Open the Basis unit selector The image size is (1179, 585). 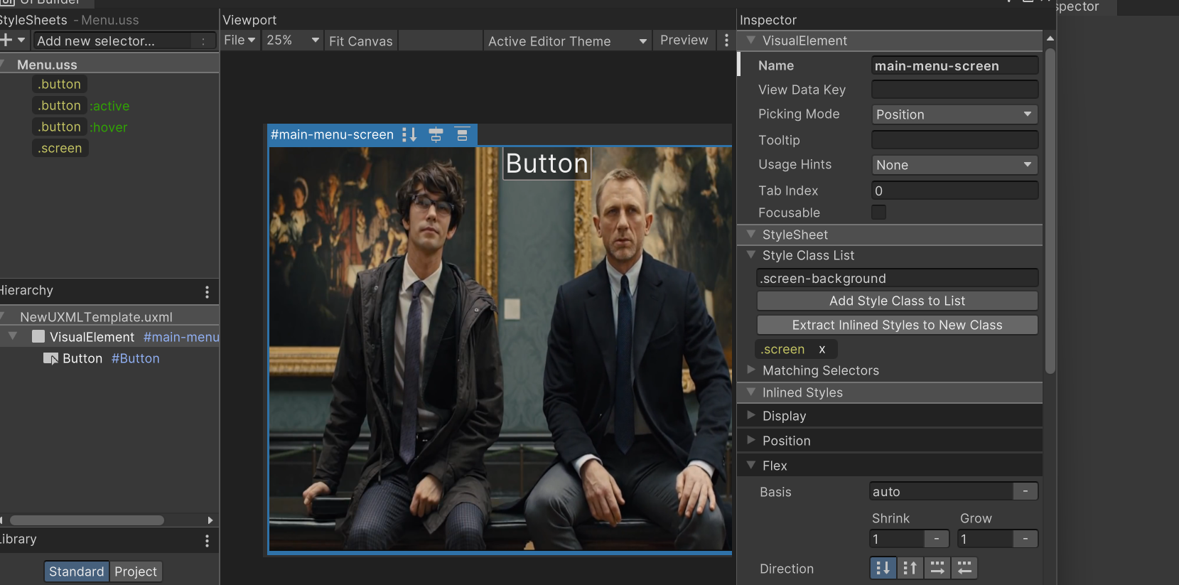pyautogui.click(x=1025, y=491)
